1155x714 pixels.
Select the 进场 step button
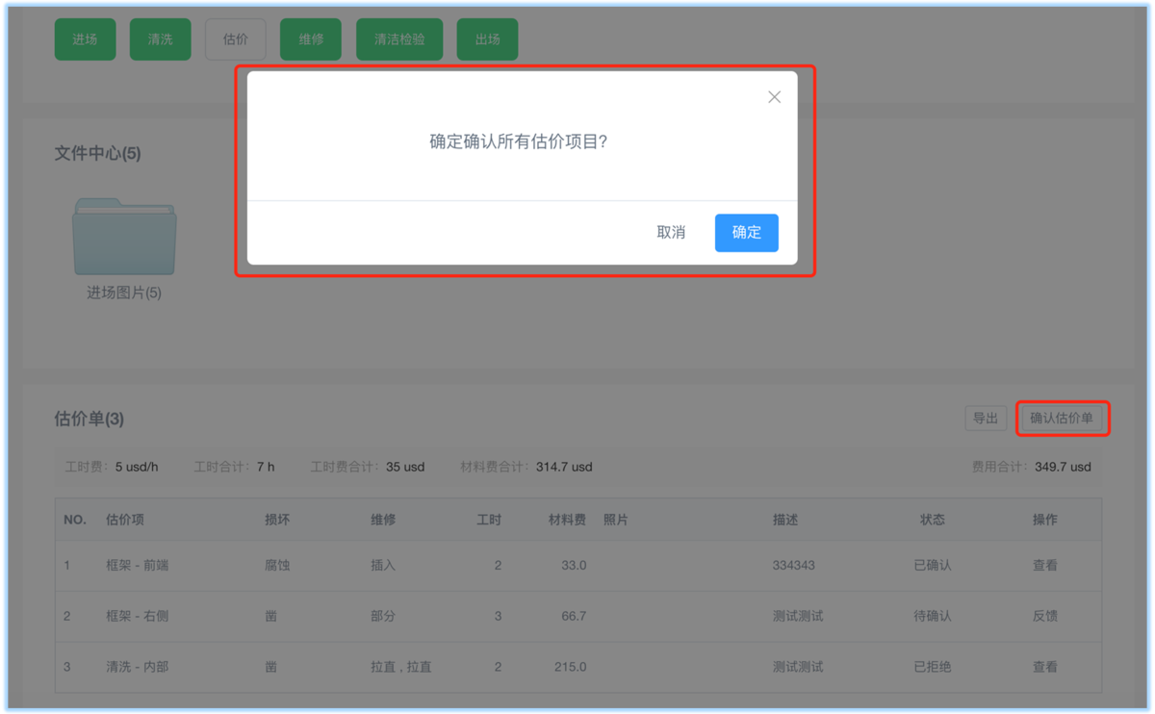[85, 39]
